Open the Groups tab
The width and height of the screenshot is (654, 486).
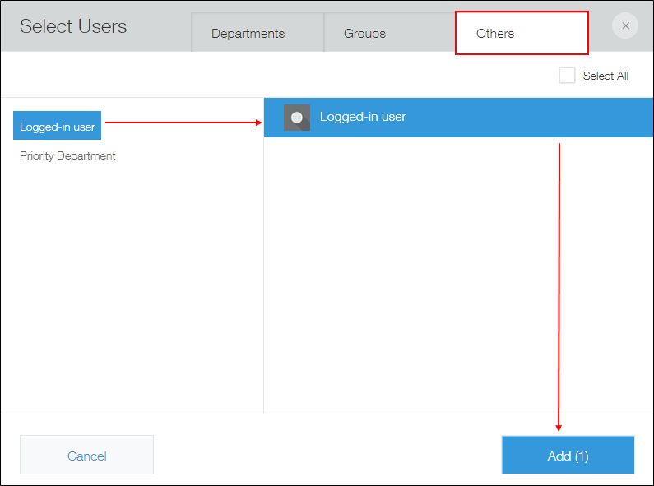point(364,34)
